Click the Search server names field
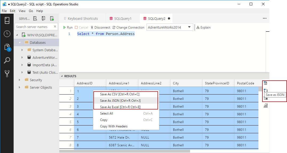Screen dimensions: 287x153 coord(34,27)
